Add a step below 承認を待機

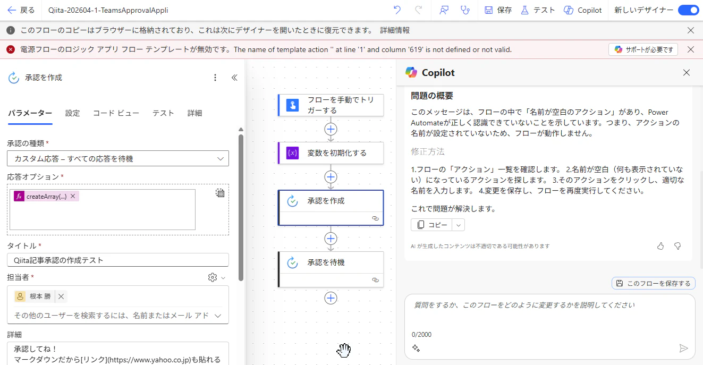331,298
